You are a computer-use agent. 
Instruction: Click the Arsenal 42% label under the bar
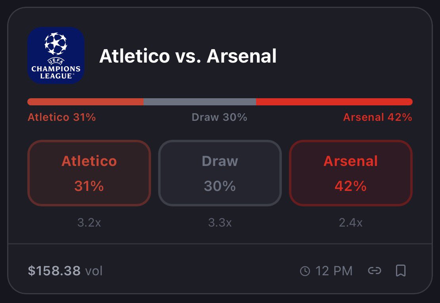[378, 117]
